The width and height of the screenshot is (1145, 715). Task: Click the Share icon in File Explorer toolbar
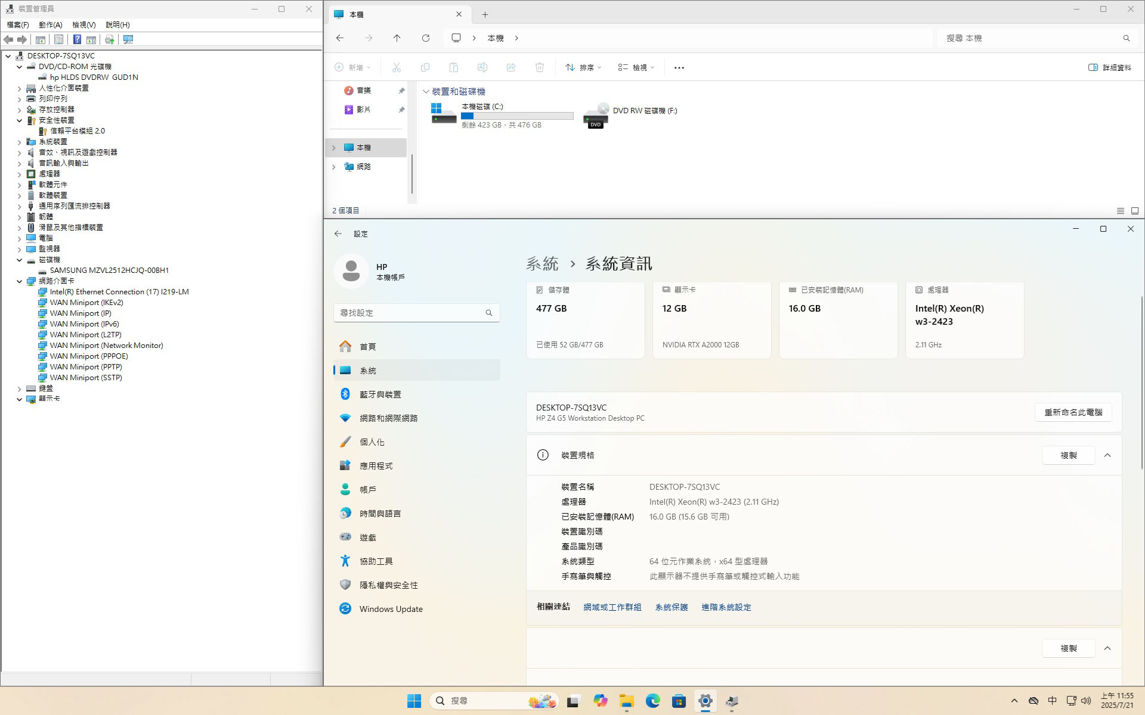point(511,67)
